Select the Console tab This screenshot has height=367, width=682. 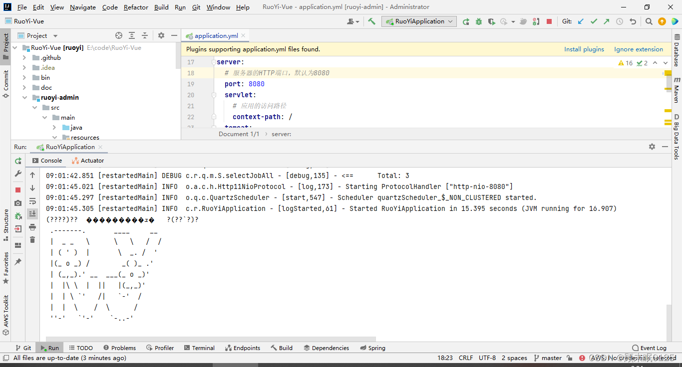pos(47,161)
